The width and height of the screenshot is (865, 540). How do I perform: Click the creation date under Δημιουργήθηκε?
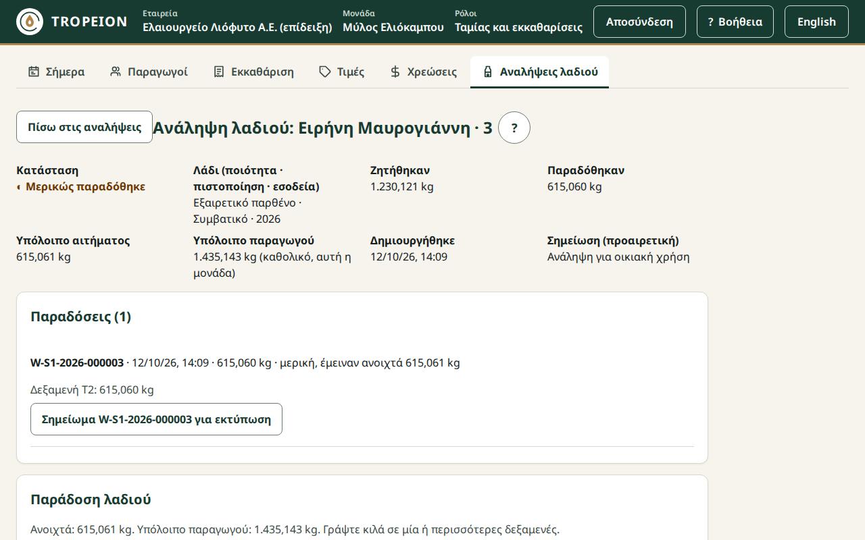pyautogui.click(x=409, y=256)
